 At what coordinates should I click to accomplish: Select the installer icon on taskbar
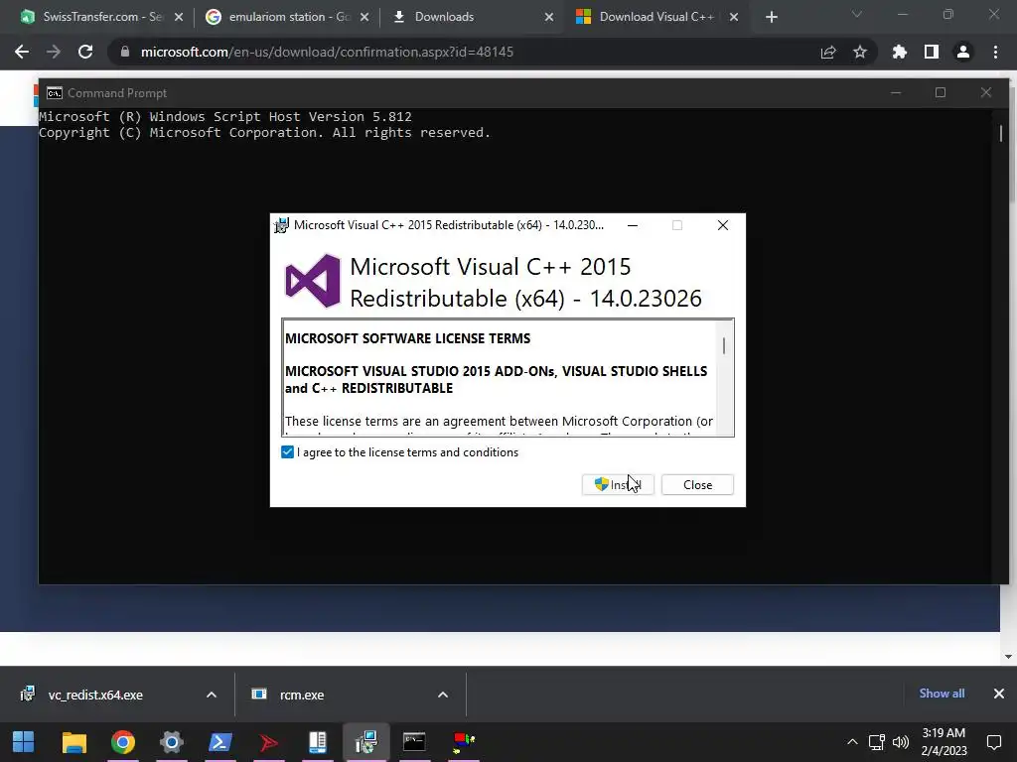(x=365, y=742)
